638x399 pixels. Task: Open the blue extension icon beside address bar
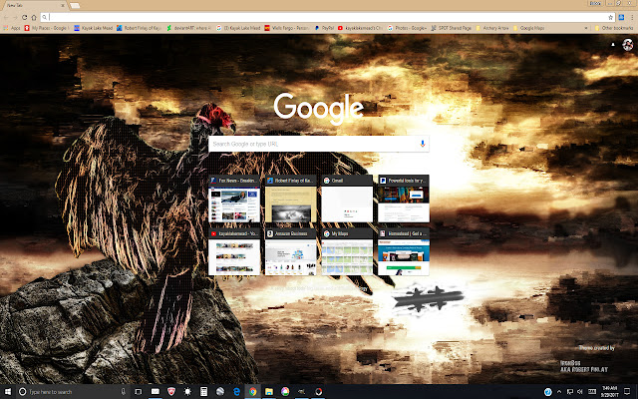pos(621,17)
